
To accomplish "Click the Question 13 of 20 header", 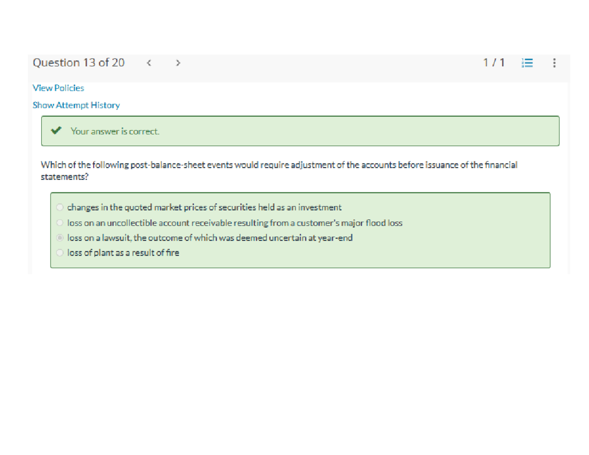I will tap(79, 63).
